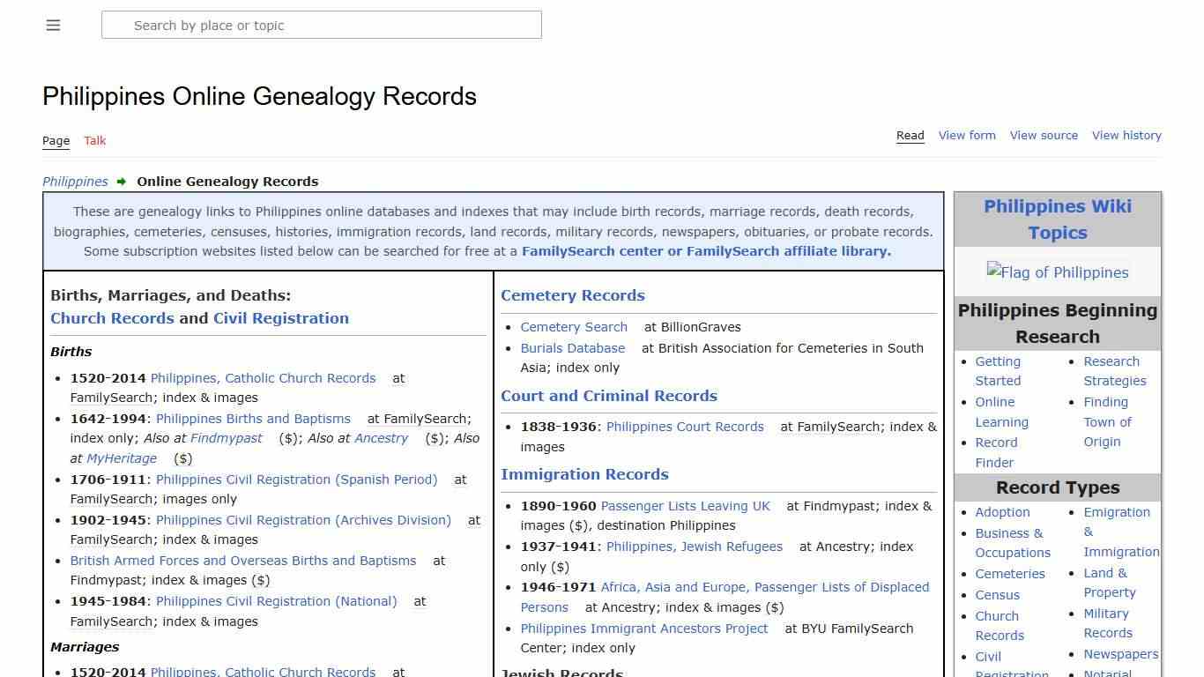Open View history
The image size is (1204, 677).
(x=1126, y=135)
